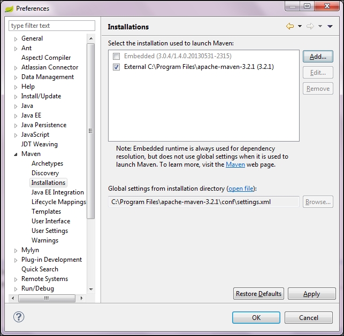Select Maven Discovery page

click(x=45, y=173)
